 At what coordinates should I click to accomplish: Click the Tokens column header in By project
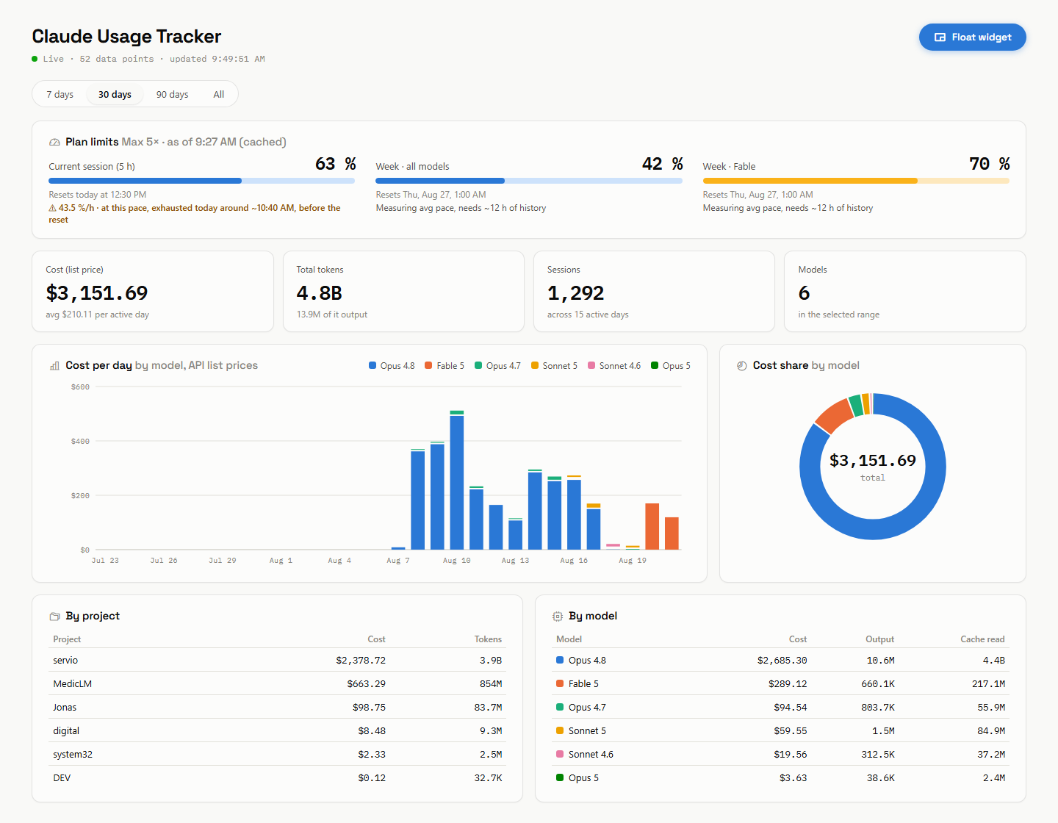pos(488,639)
